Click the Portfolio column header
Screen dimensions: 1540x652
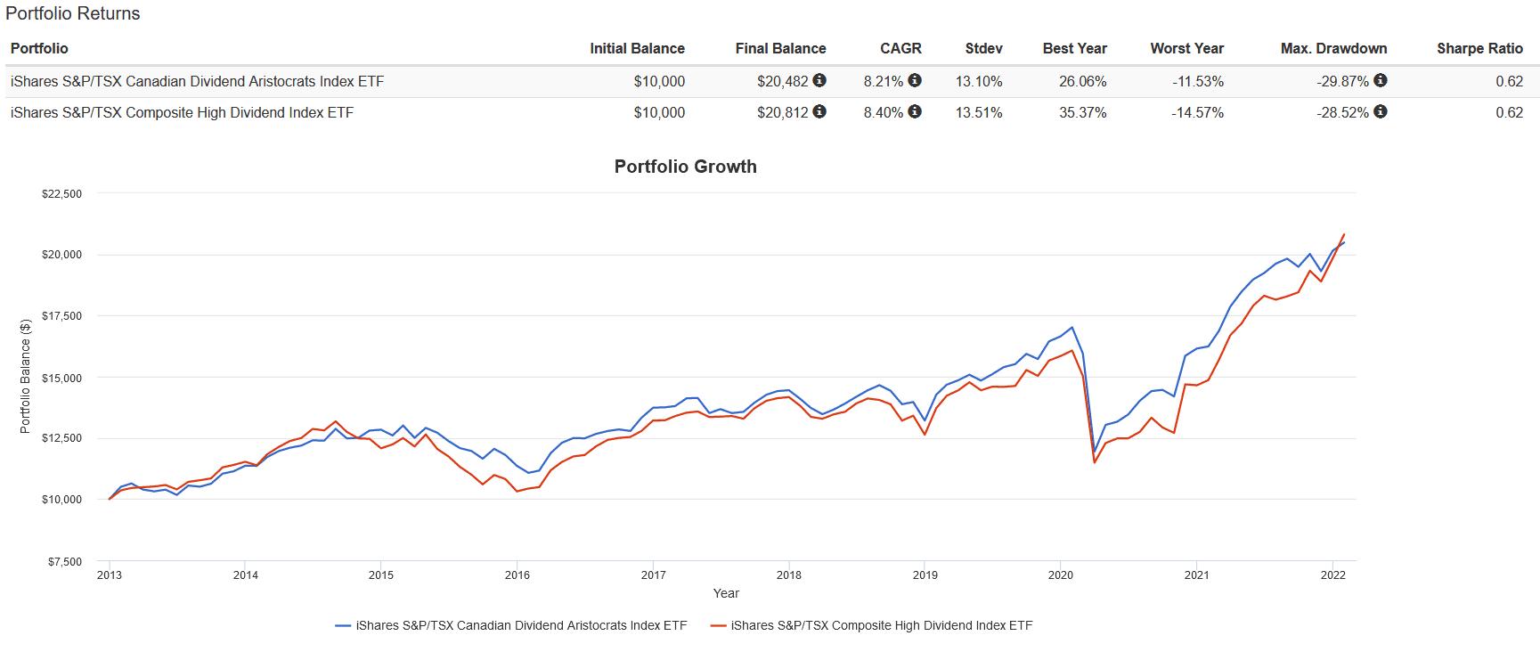39,48
